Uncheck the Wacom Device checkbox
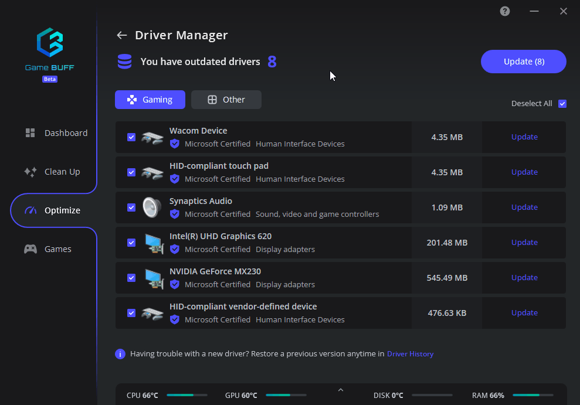This screenshot has width=580, height=405. [x=131, y=137]
